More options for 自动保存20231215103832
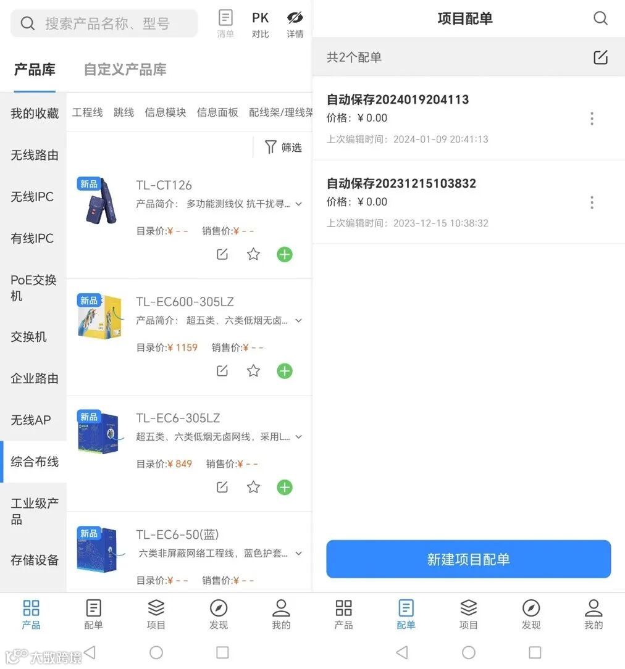 tap(592, 202)
